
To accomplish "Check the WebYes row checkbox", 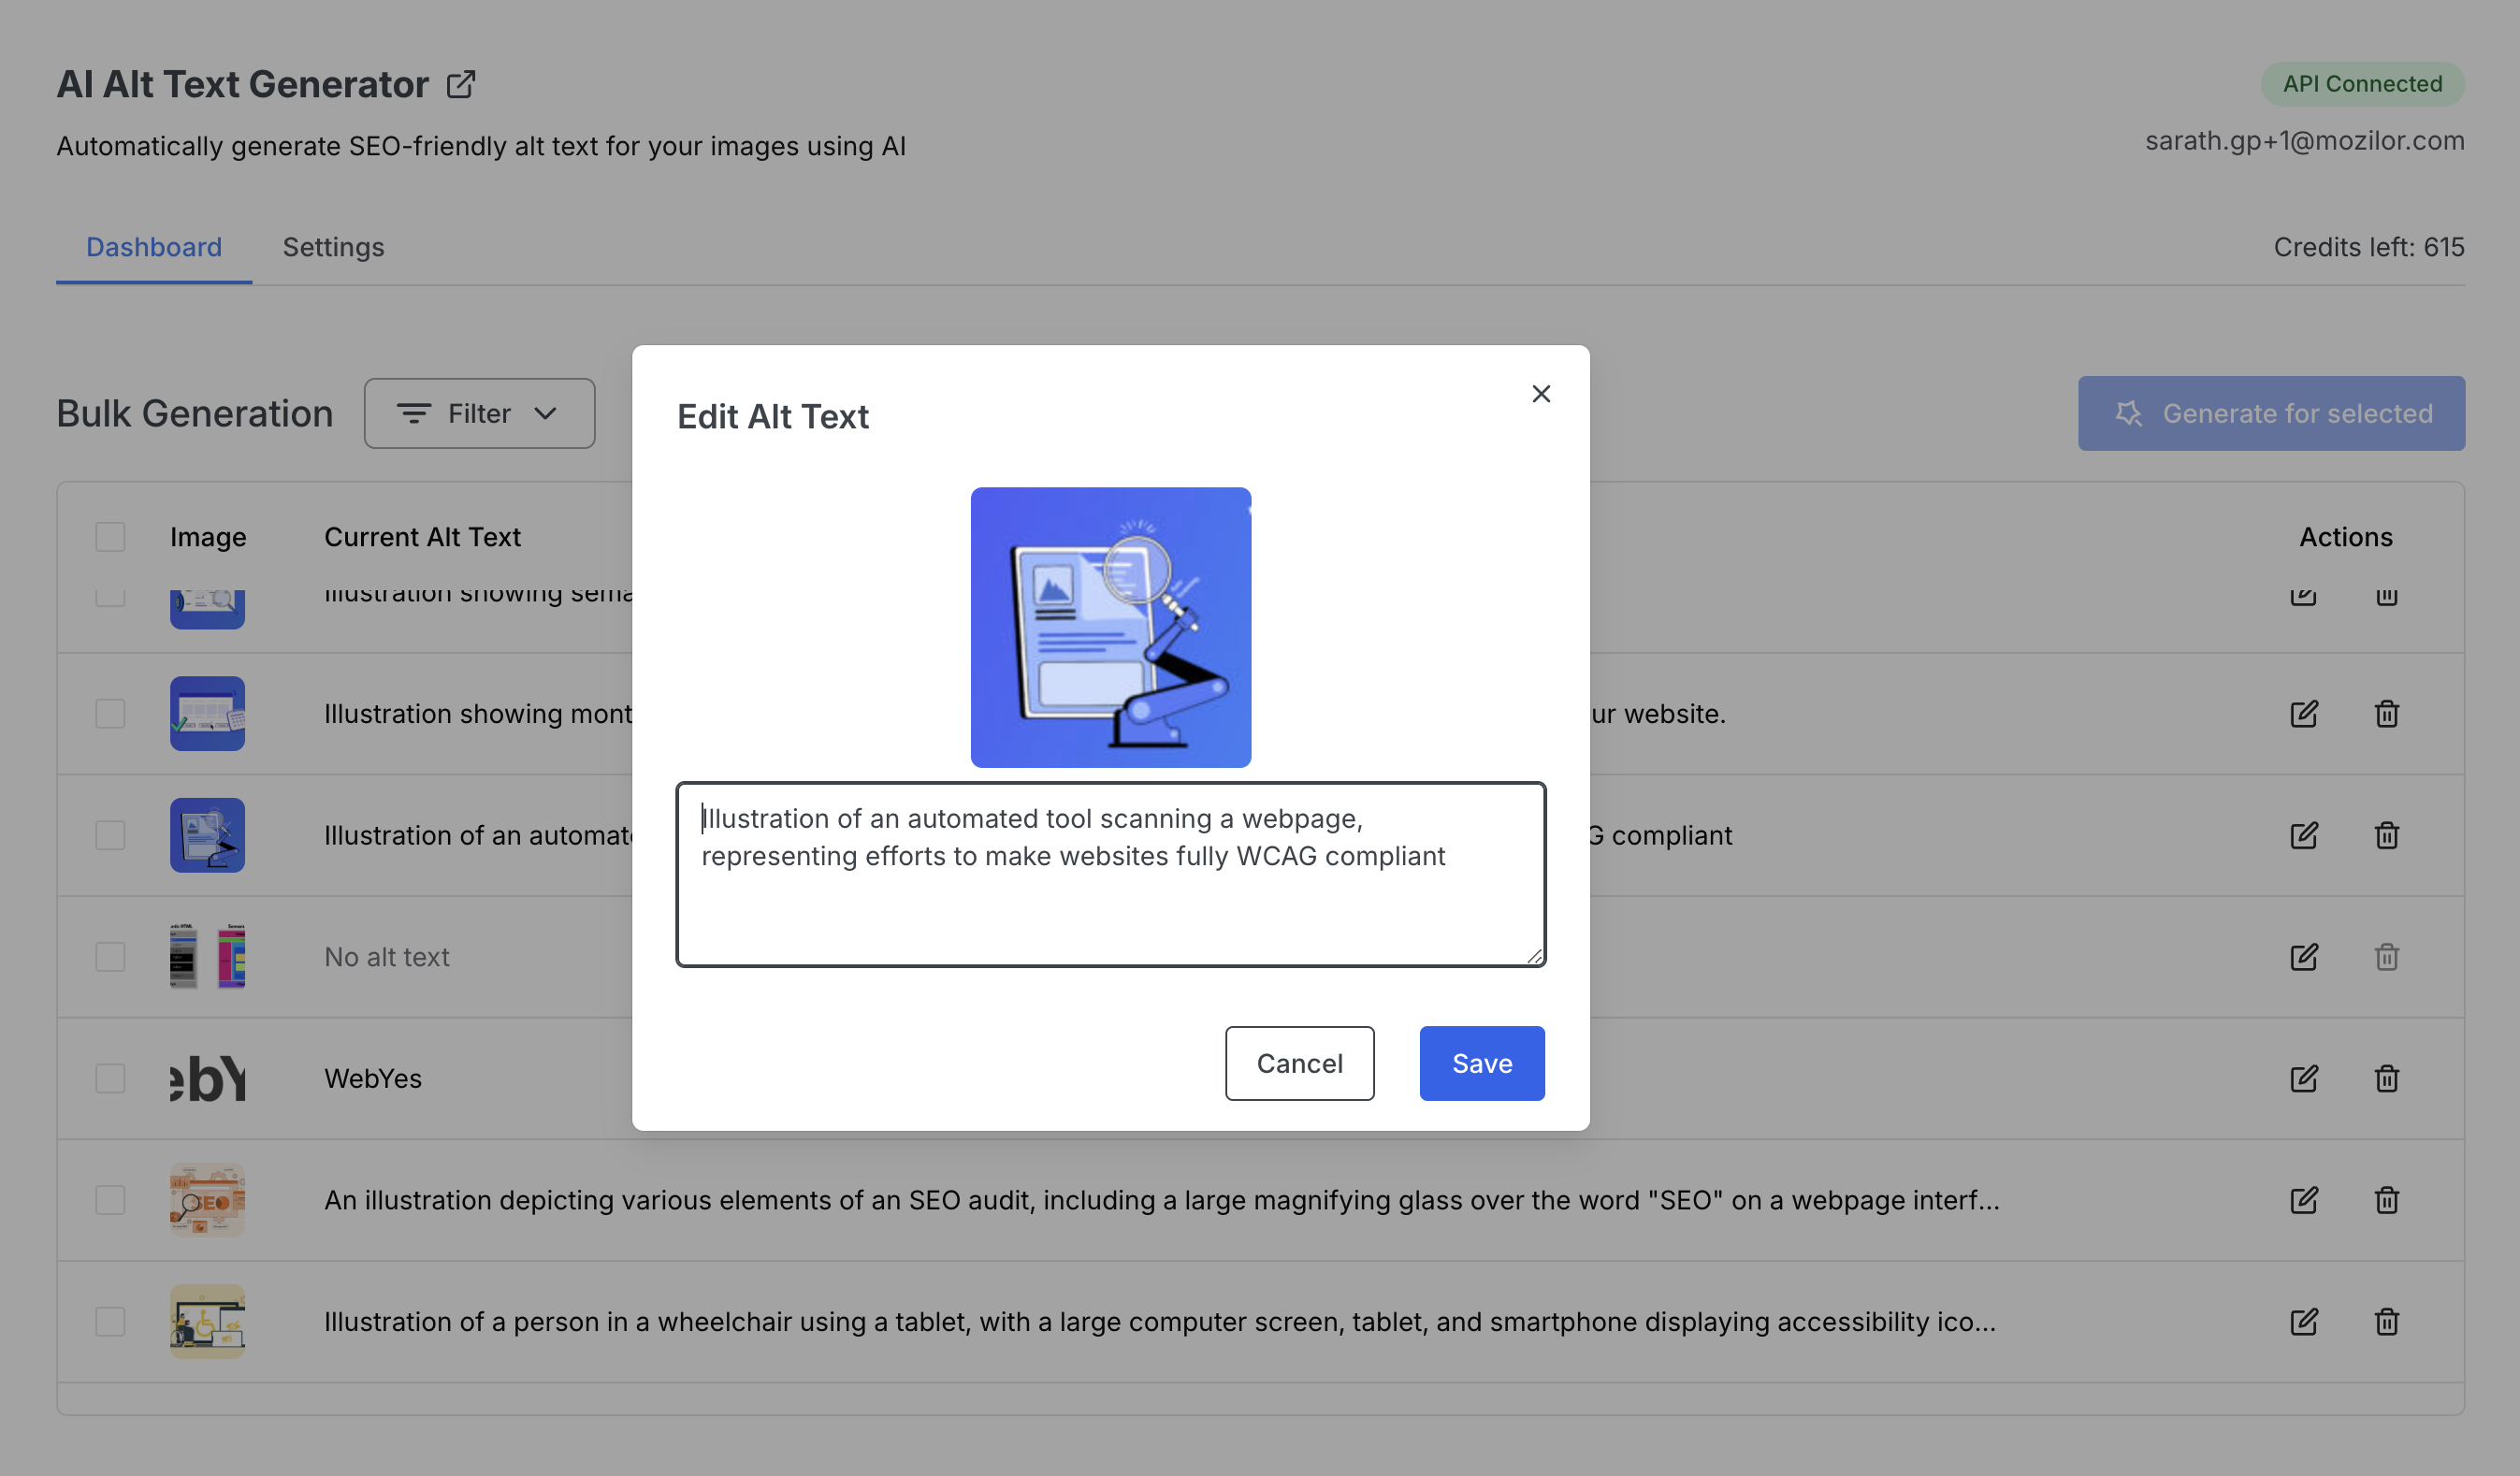I will pyautogui.click(x=110, y=1078).
